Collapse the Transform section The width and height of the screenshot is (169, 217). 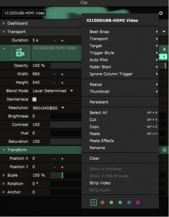[4, 150]
